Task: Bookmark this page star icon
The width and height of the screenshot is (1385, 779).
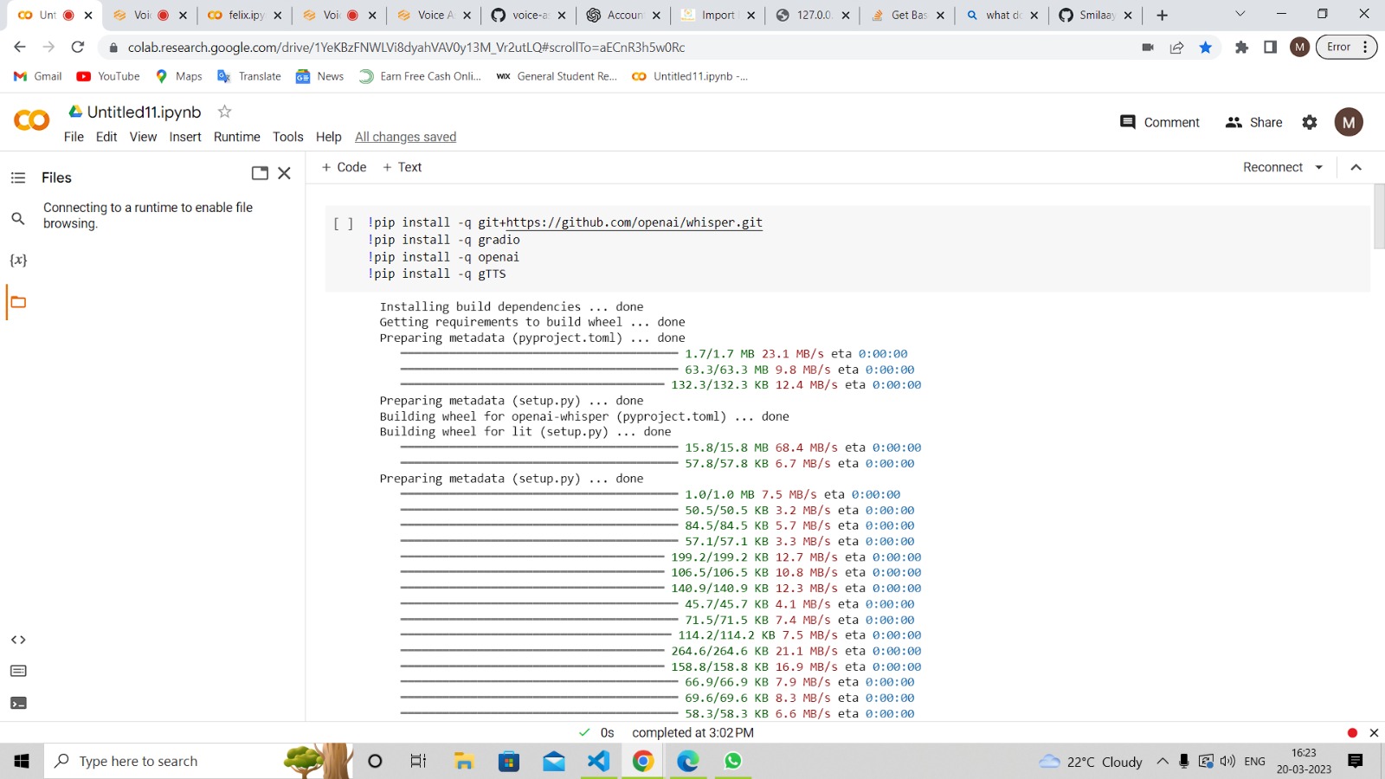Action: [1206, 48]
